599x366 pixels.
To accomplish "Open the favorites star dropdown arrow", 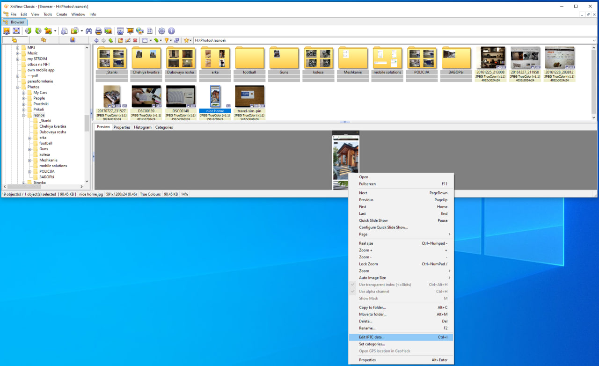I will [x=191, y=40].
